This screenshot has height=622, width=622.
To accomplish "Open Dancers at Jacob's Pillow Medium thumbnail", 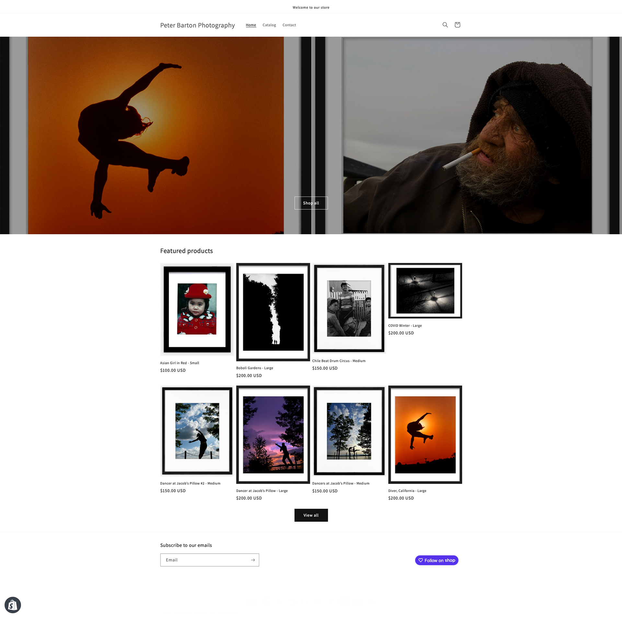I will [x=349, y=431].
